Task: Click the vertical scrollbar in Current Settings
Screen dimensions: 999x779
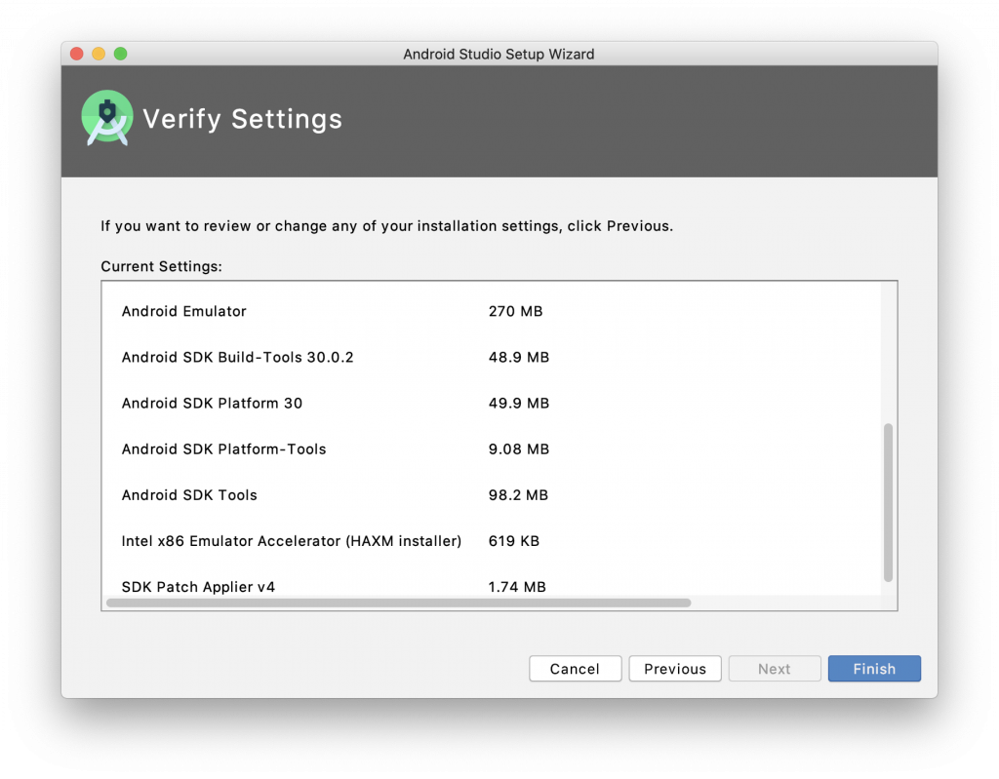Action: point(888,502)
